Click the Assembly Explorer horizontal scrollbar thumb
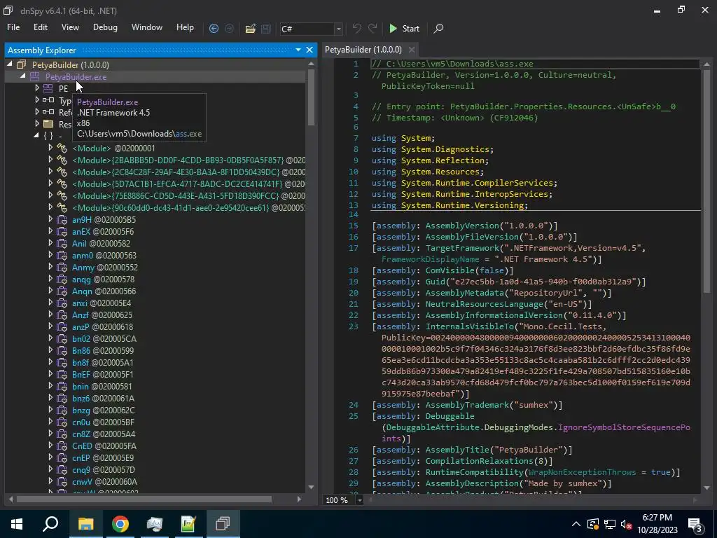This screenshot has height=538, width=717. pyautogui.click(x=144, y=499)
